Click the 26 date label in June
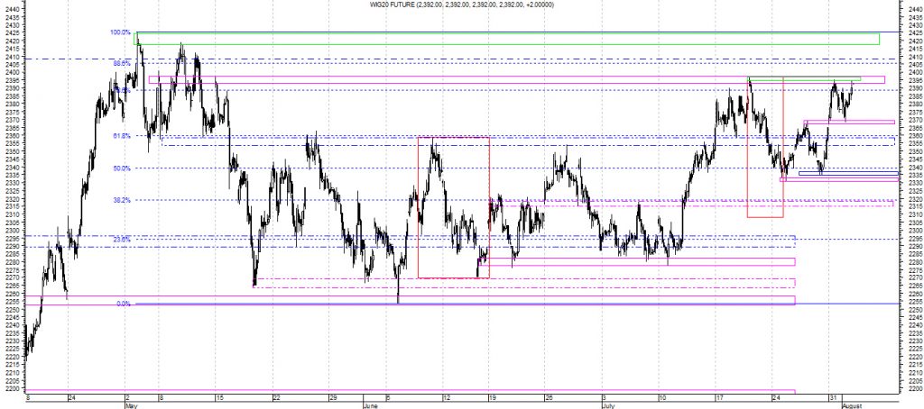This screenshot has height=409, width=924. [548, 397]
